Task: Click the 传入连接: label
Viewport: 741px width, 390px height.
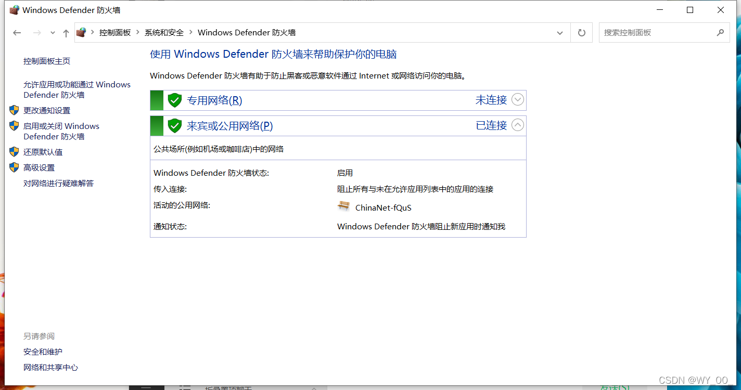Action: (x=170, y=189)
